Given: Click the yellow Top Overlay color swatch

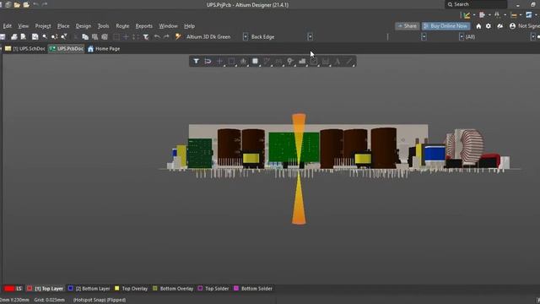Looking at the screenshot, I should click(117, 289).
